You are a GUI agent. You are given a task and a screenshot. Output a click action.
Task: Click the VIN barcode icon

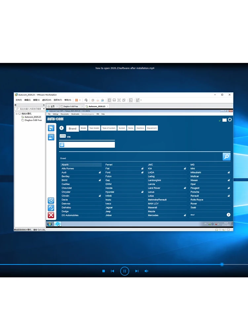pyautogui.click(x=62, y=136)
